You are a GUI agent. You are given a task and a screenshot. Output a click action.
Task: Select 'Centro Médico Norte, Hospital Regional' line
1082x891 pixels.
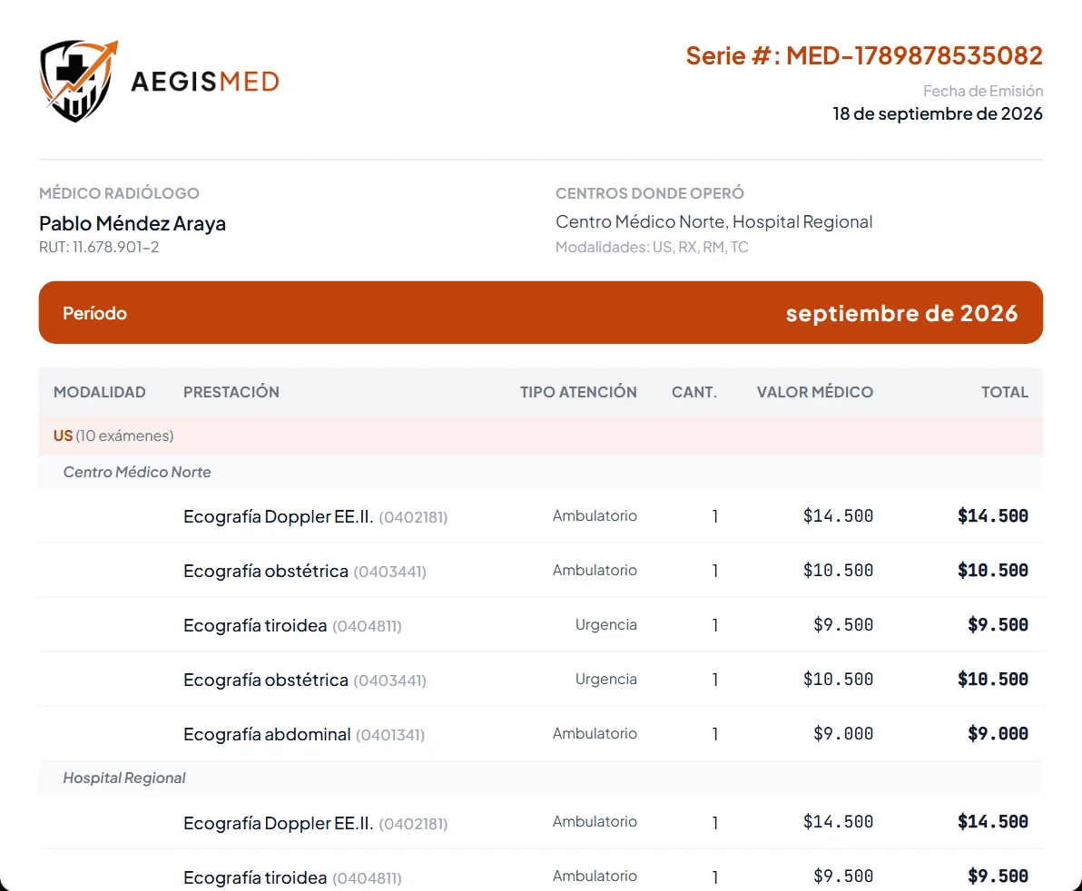(x=713, y=222)
